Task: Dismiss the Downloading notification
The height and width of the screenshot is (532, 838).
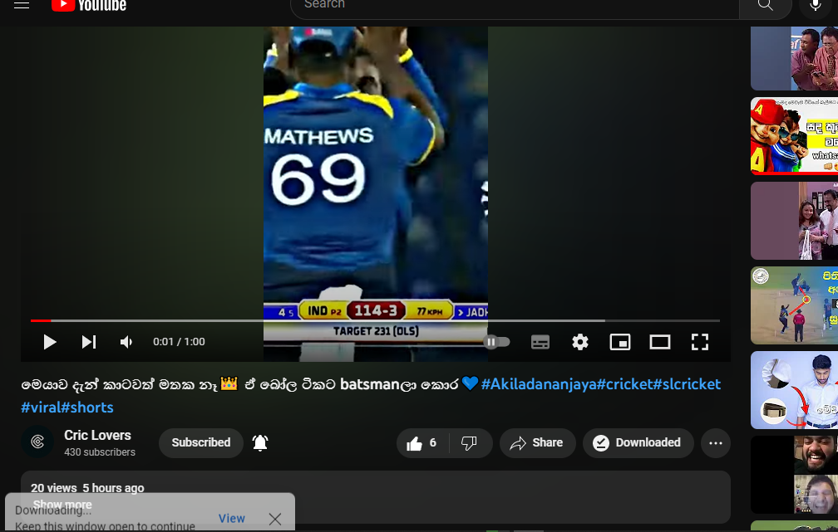Action: (x=275, y=519)
